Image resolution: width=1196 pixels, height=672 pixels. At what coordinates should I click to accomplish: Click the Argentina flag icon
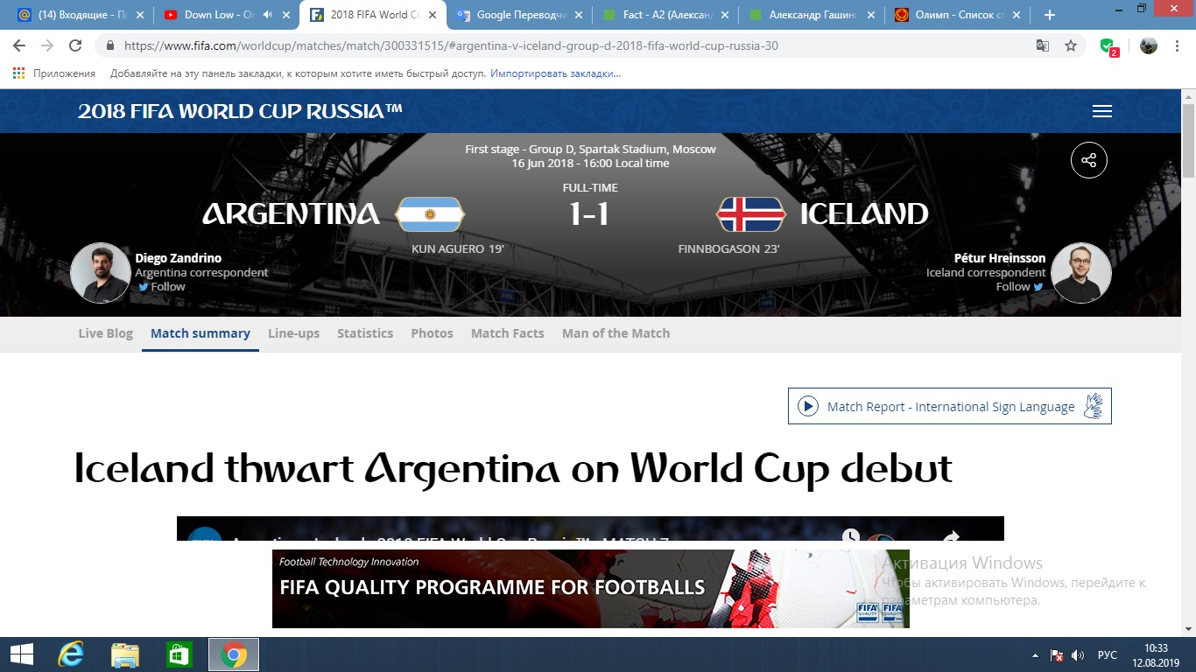point(430,214)
